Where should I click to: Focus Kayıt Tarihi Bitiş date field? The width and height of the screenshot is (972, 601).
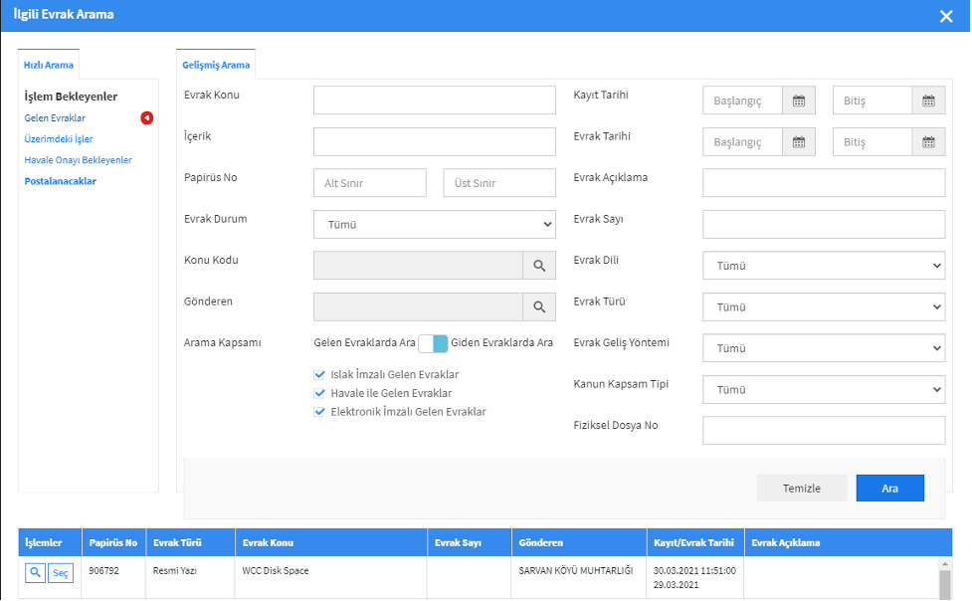coord(873,100)
